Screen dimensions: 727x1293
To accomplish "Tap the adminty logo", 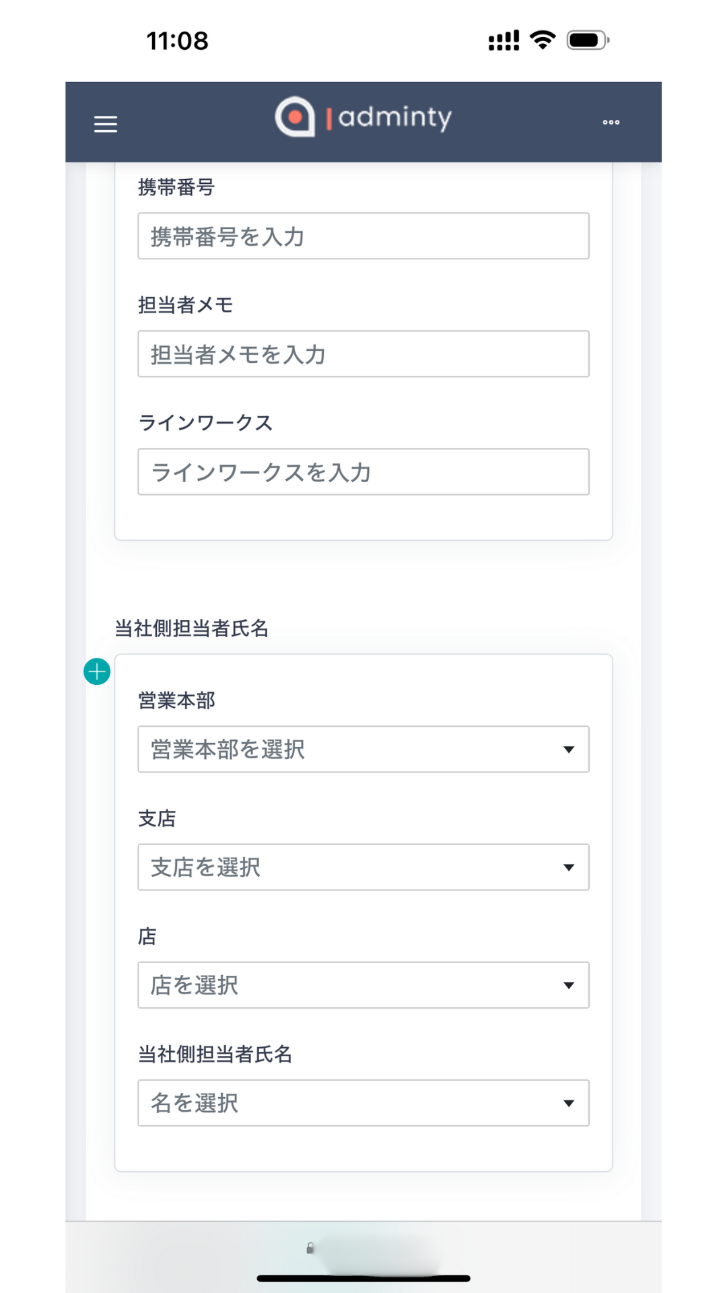I will pos(363,118).
